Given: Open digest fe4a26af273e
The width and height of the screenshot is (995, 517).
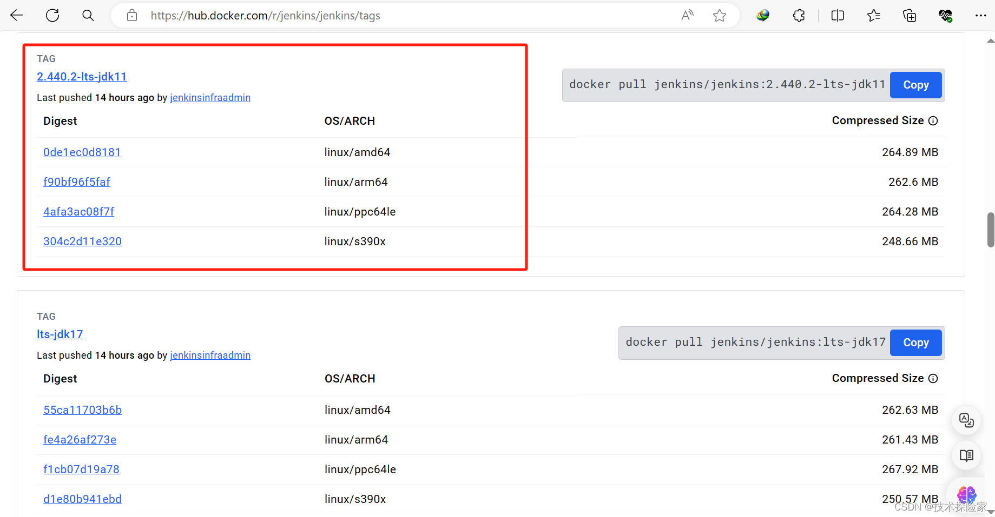Looking at the screenshot, I should [x=80, y=440].
